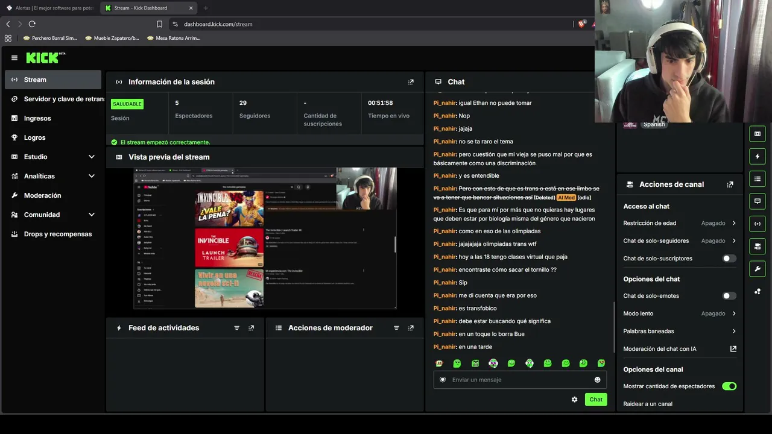Open Palabras baneadas settings
The width and height of the screenshot is (772, 434).
tap(680, 331)
